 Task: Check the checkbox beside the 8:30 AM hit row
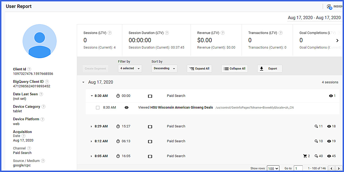(x=98, y=107)
